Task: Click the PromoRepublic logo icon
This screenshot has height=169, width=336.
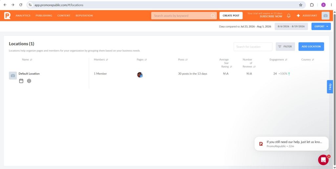Action: [7, 16]
